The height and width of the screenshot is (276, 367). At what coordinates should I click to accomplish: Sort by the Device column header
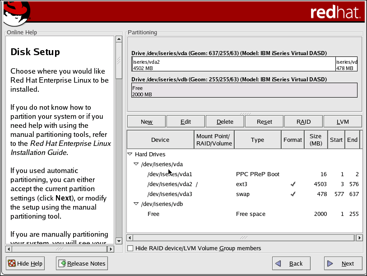(160, 140)
